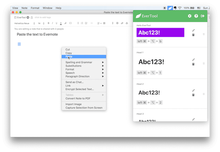Edit the Hello EverTool style with pencil
The image size is (220, 152).
(193, 30)
